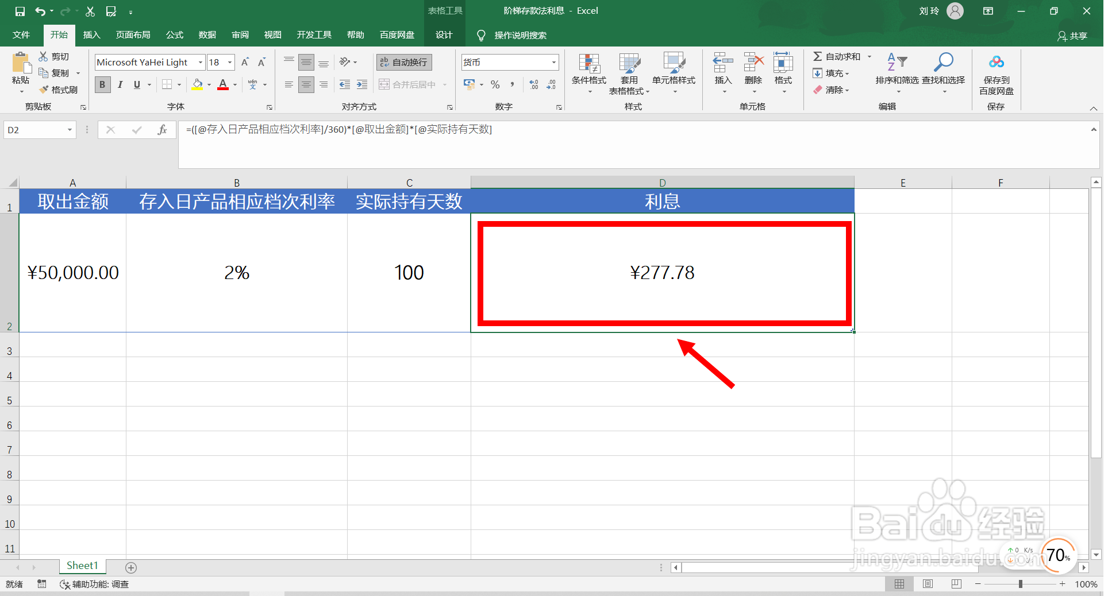
Task: Toggle Bold formatting
Action: [x=102, y=84]
